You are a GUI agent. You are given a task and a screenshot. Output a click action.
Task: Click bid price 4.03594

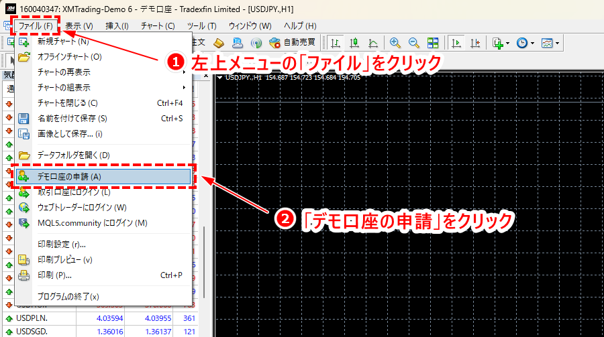point(110,318)
